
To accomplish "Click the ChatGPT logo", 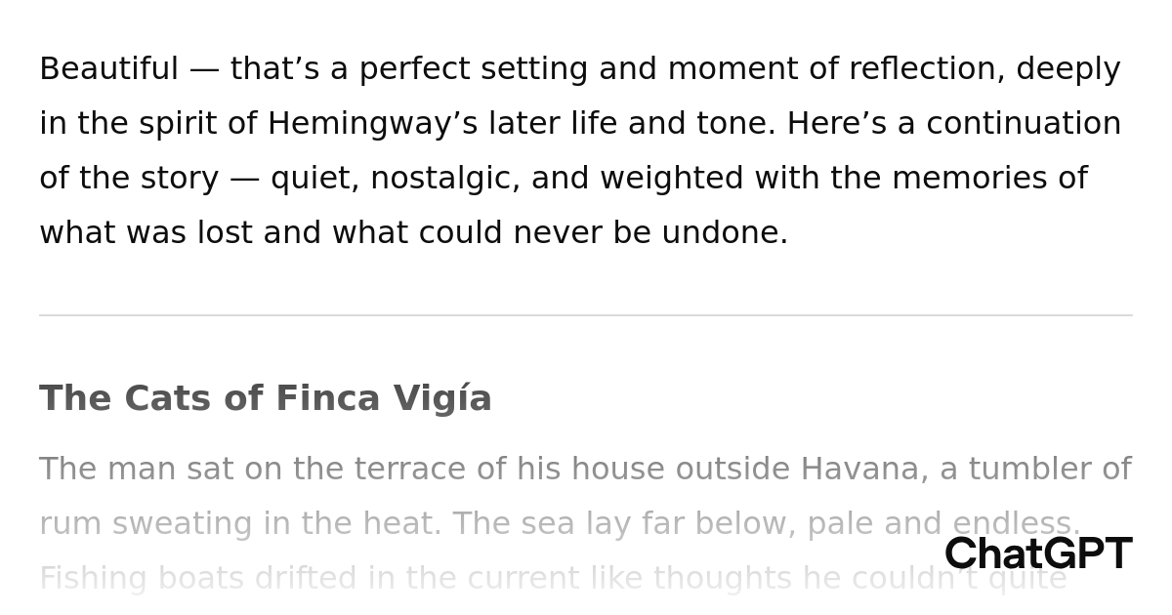I will (x=1037, y=554).
